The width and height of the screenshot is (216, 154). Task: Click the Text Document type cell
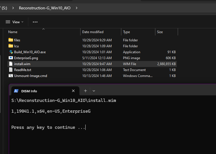click(134, 70)
